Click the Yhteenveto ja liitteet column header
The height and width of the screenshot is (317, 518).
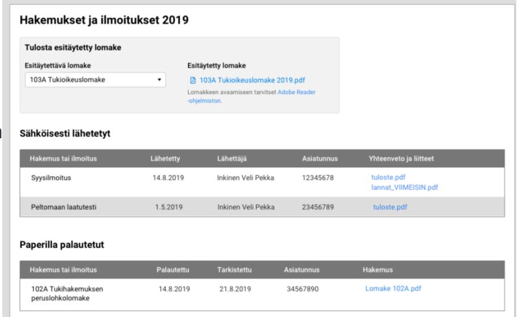(x=401, y=159)
